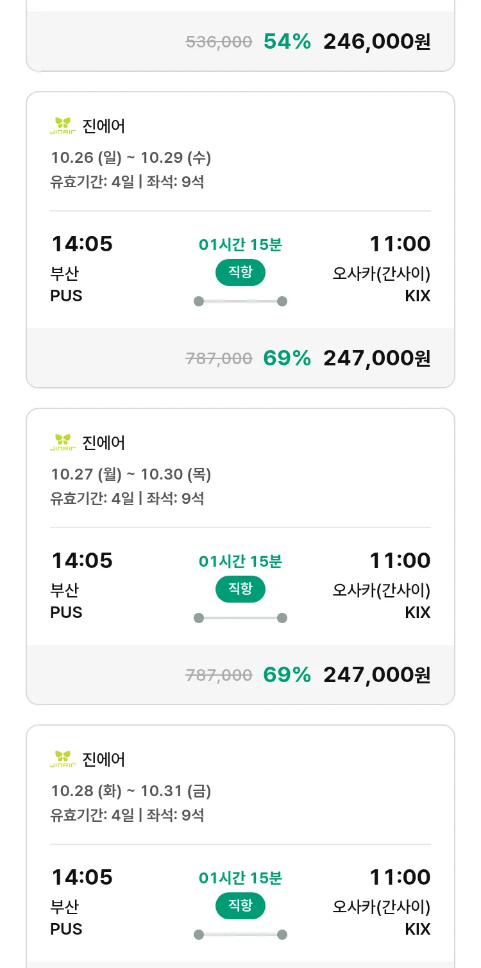Tap 직항 badge on the 10.27 flight

(240, 589)
